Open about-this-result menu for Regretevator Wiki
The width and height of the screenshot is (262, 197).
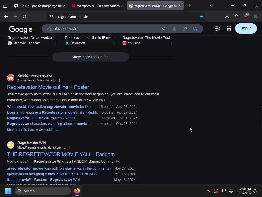pyautogui.click(x=70, y=147)
